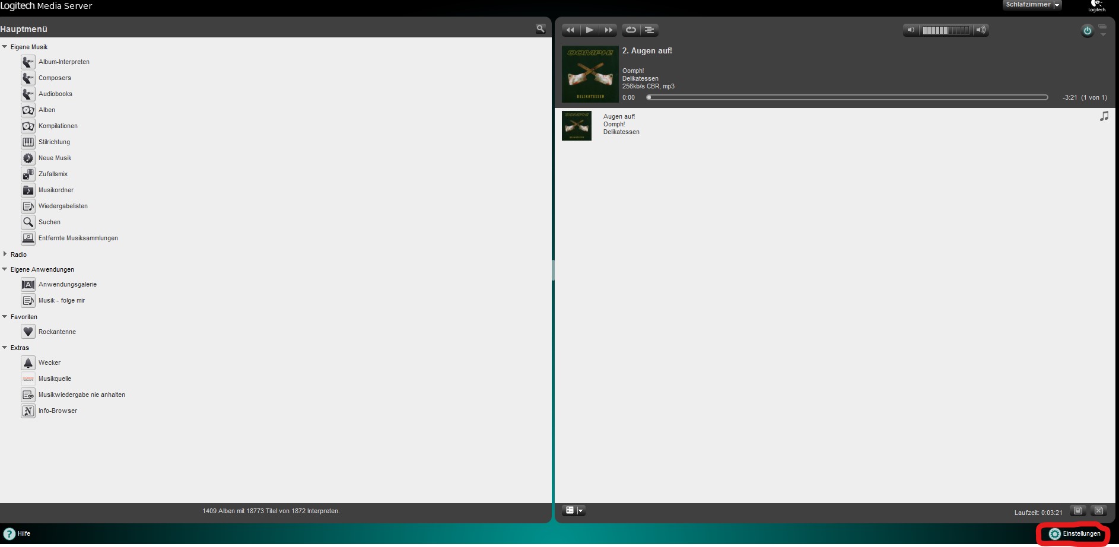
Task: Clear the current playlist
Action: (x=1099, y=511)
